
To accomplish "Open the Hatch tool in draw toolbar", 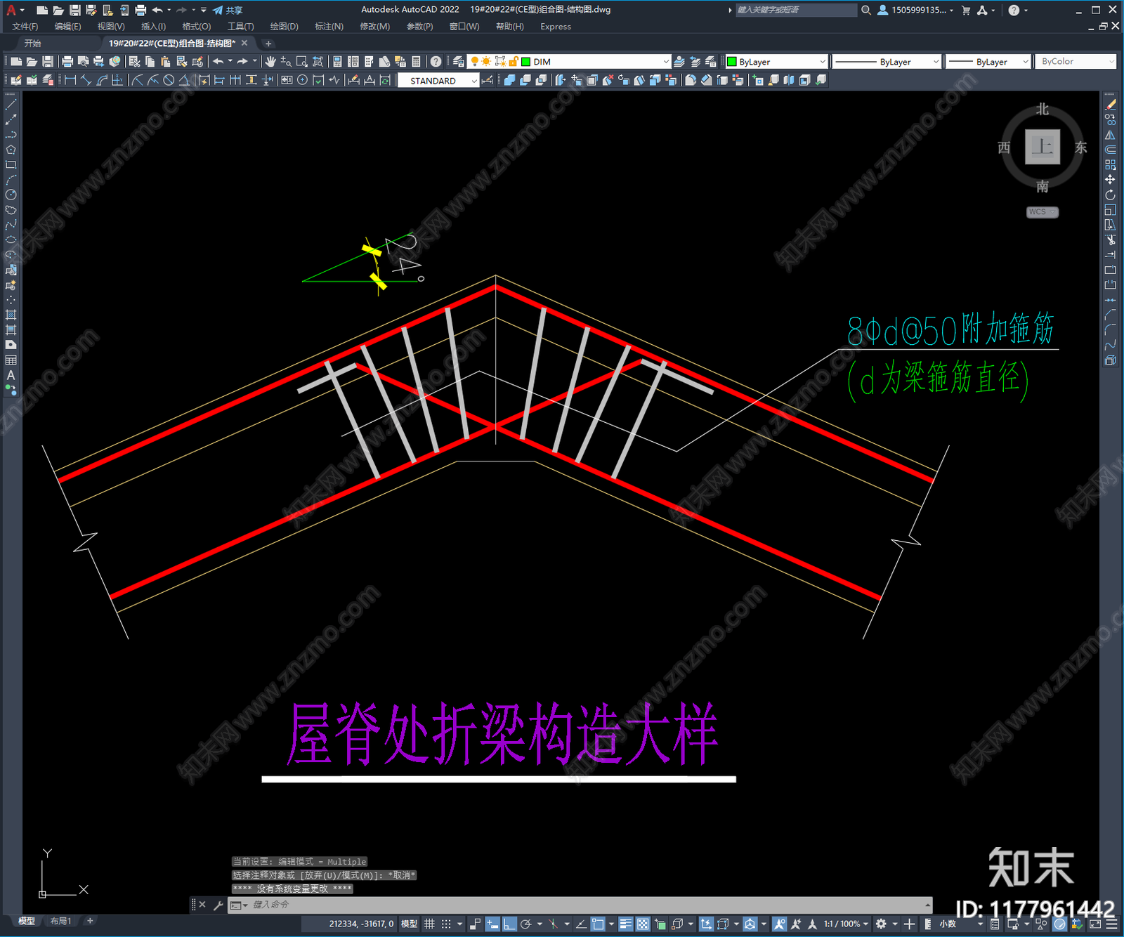I will [x=11, y=315].
